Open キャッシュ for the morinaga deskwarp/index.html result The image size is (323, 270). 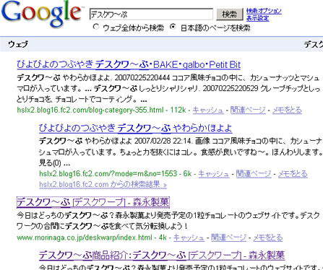click(x=189, y=238)
